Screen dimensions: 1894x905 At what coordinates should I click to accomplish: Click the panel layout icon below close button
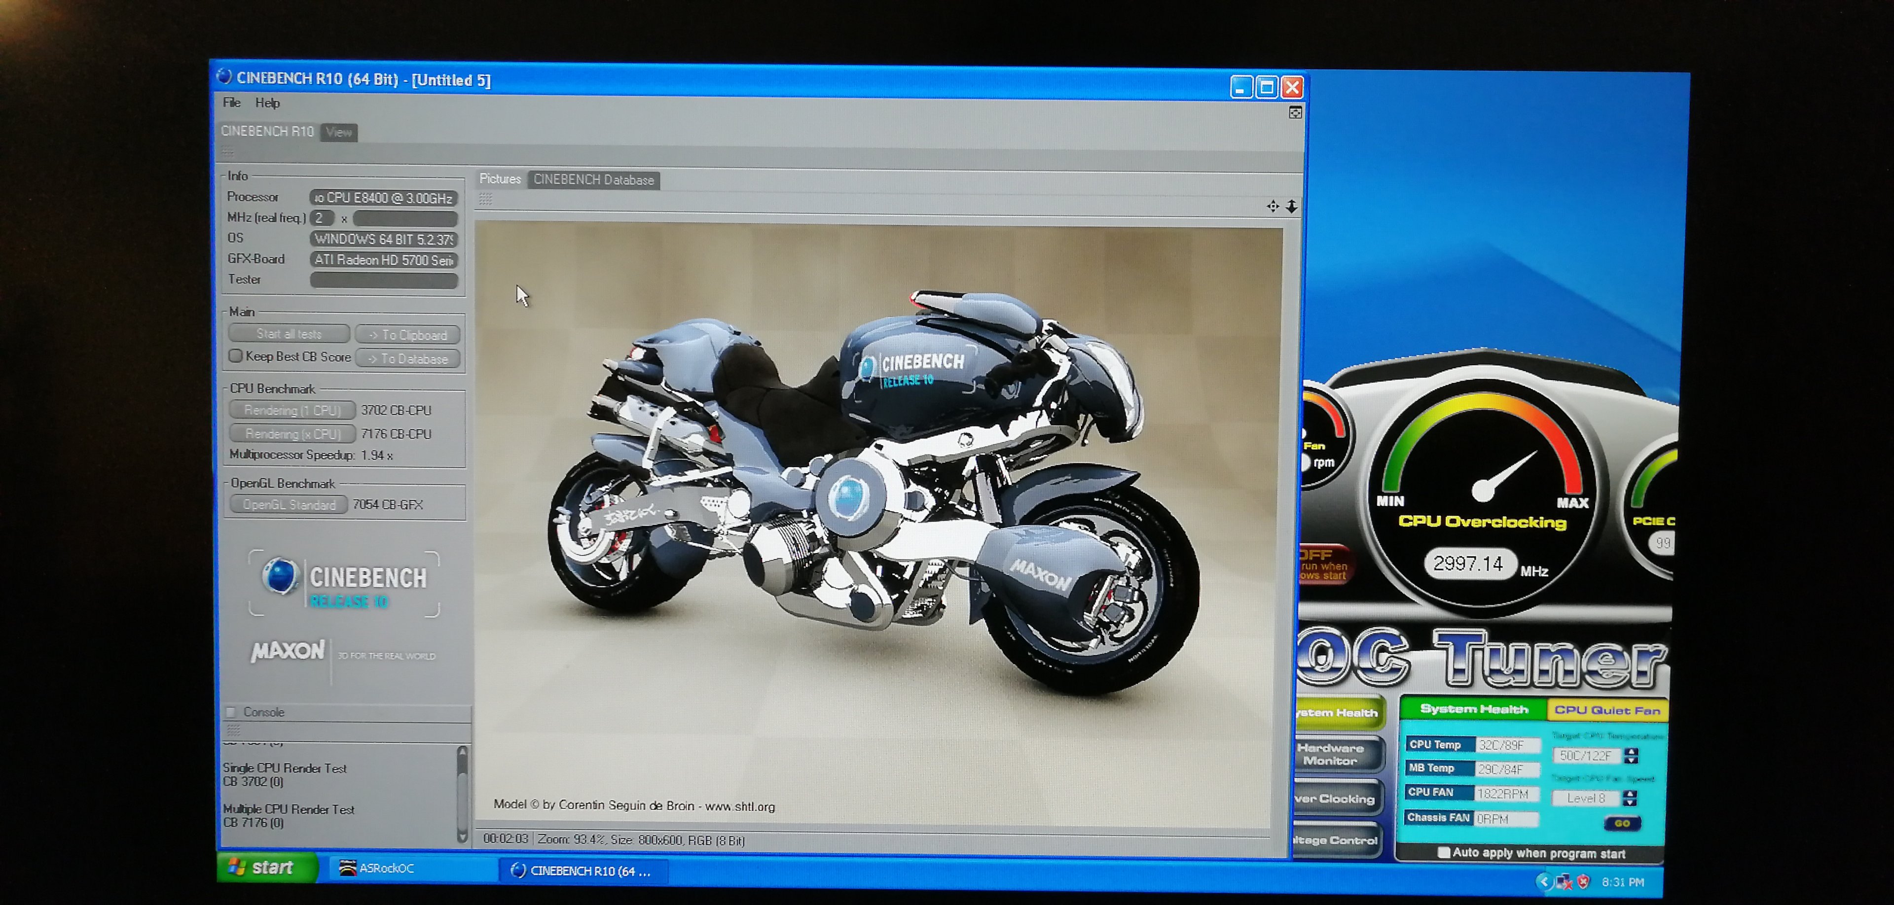pyautogui.click(x=1296, y=112)
